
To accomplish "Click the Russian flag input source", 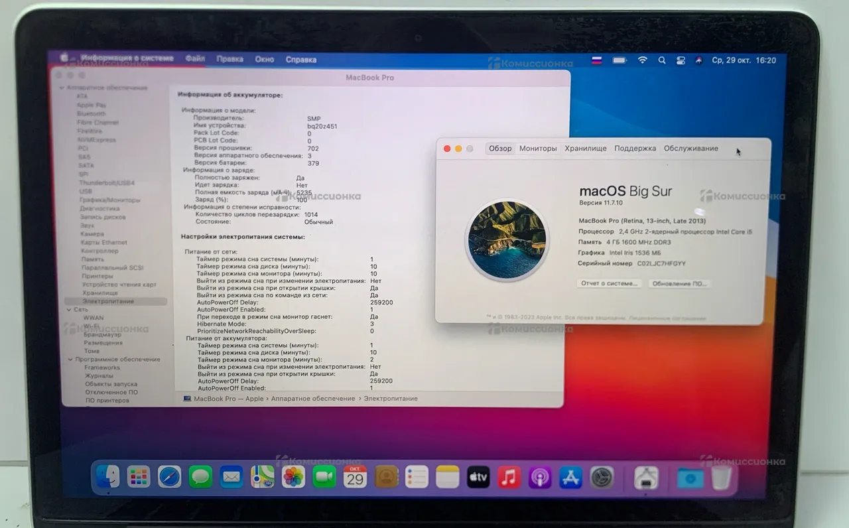I will (x=596, y=60).
